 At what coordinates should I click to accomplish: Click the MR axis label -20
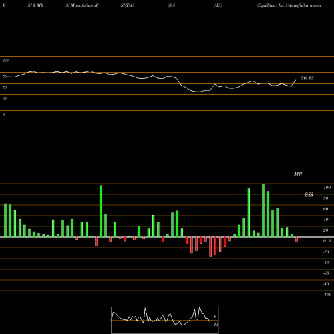[x=326, y=252]
